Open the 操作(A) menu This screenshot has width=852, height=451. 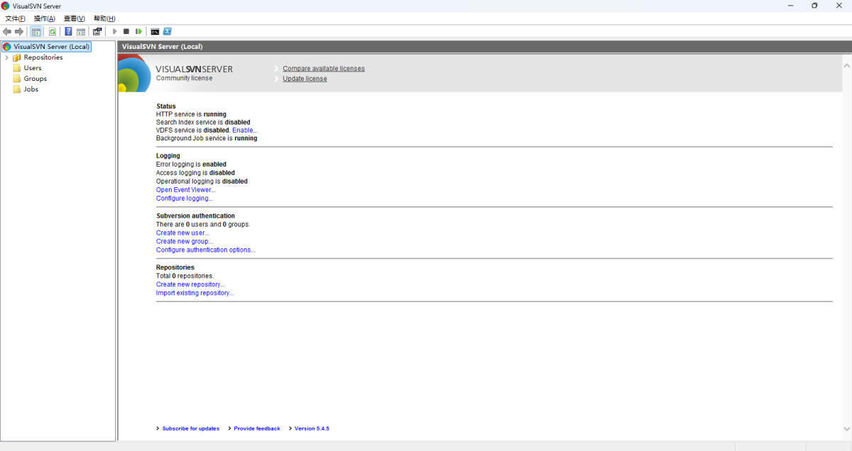click(44, 18)
